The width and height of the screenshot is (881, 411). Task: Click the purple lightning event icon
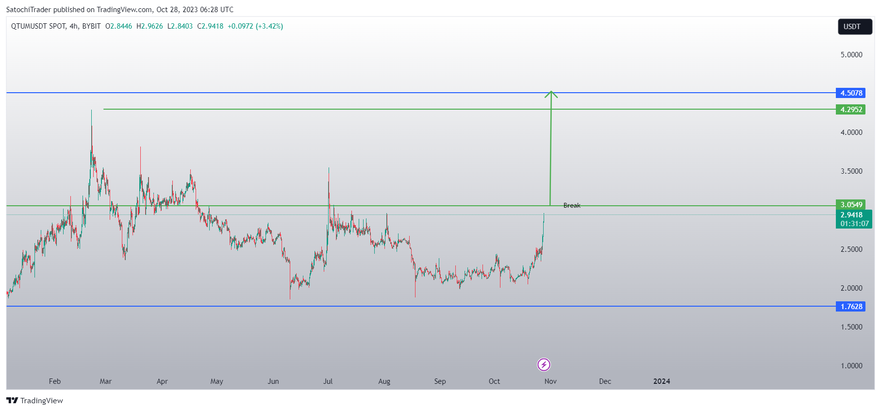pyautogui.click(x=544, y=364)
